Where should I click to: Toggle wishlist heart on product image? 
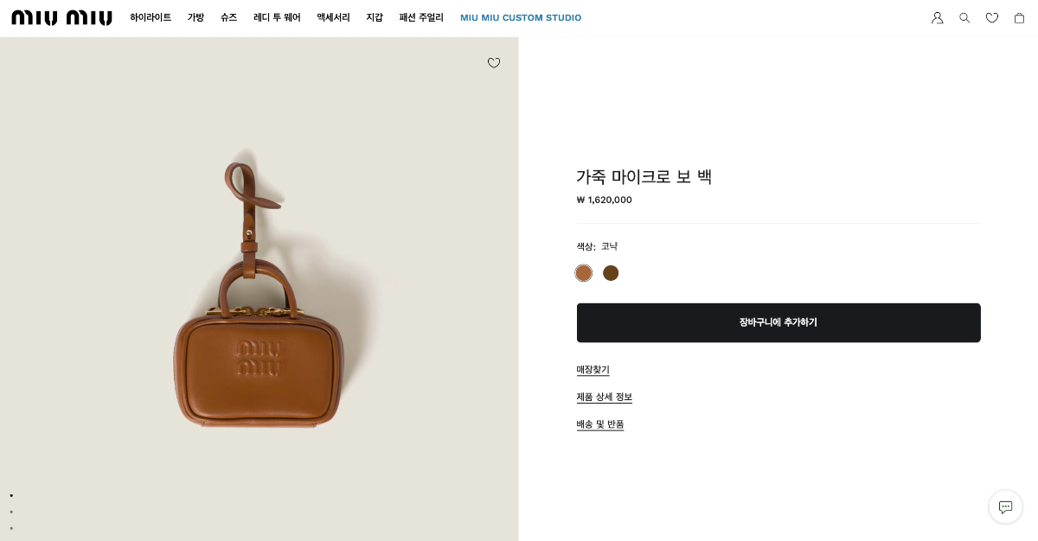point(494,63)
